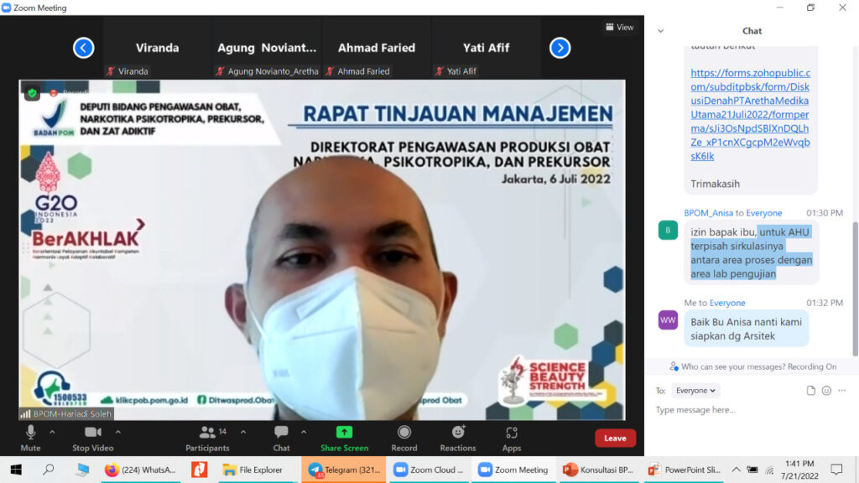Screen dimensions: 859x483
Task: Mute the microphone
Action: (x=30, y=433)
